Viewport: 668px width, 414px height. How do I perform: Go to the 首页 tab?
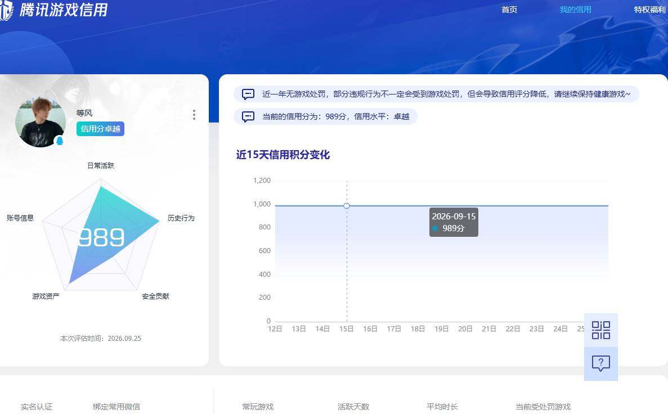coord(509,10)
